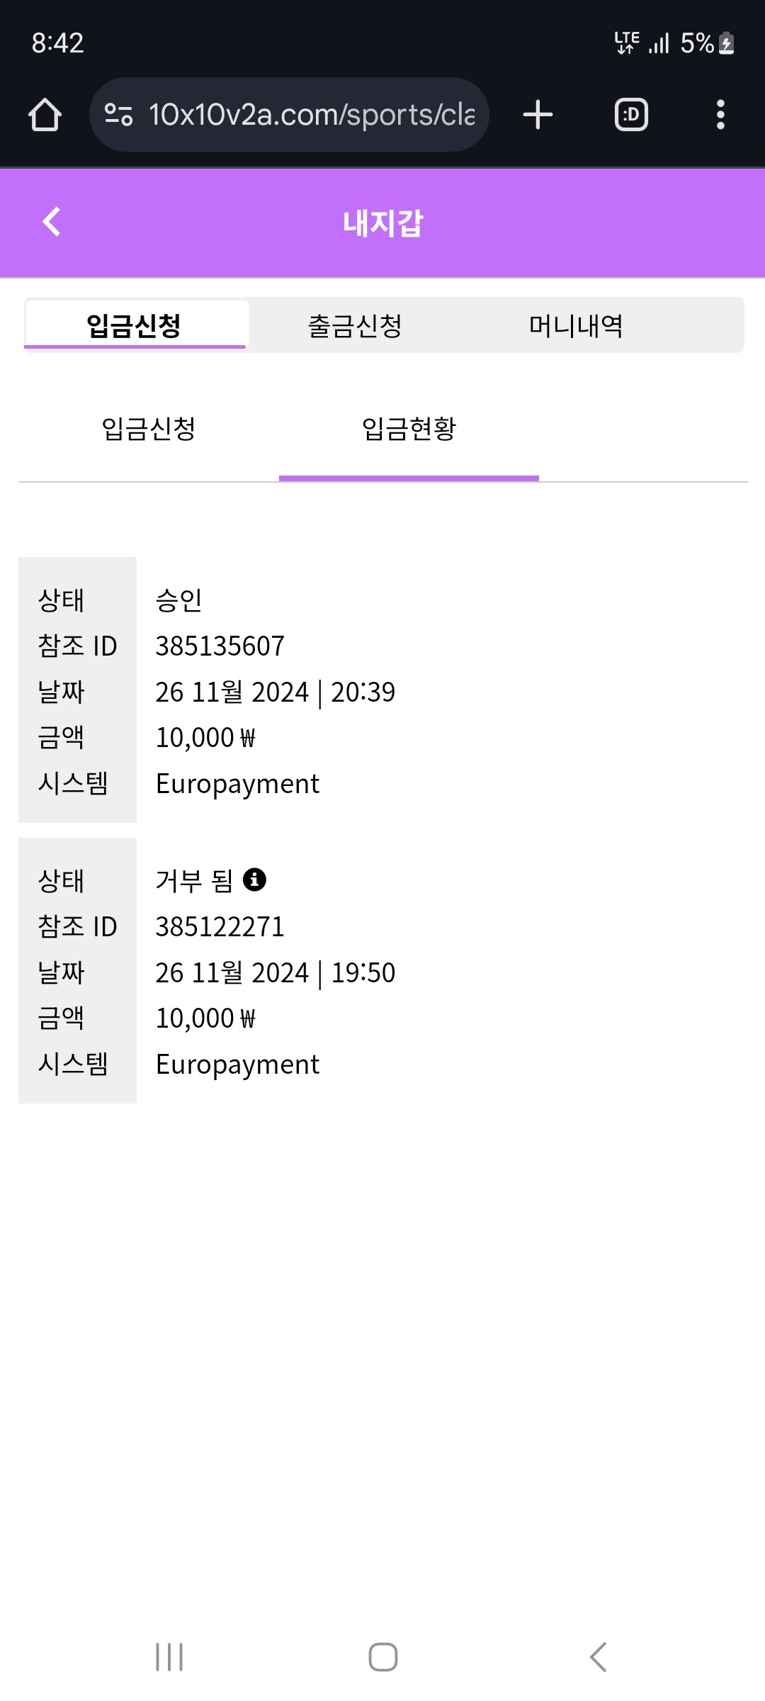Open the 입금신청 sub-tab
Viewport: 765px width, 1701px height.
pyautogui.click(x=149, y=429)
